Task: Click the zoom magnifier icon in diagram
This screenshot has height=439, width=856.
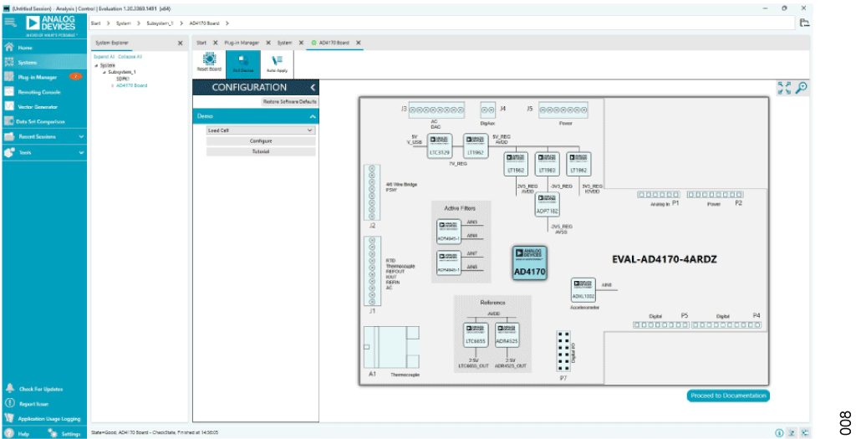Action: click(x=801, y=88)
